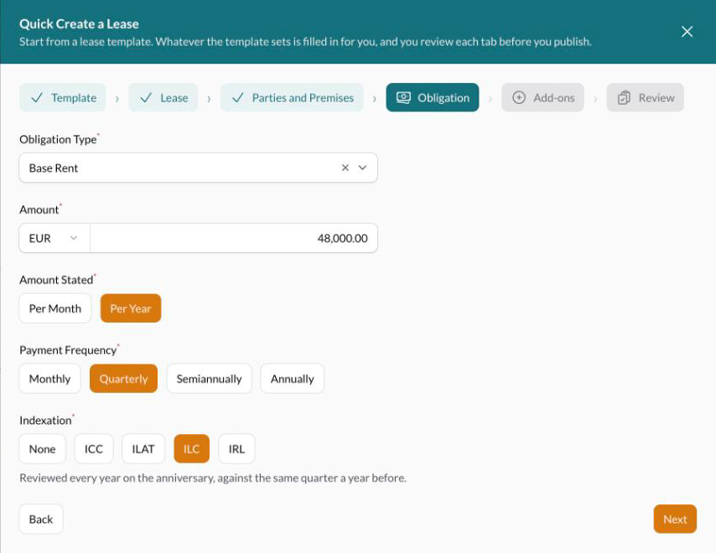The height and width of the screenshot is (553, 716).
Task: Set Indexation to ICC
Action: click(x=94, y=449)
